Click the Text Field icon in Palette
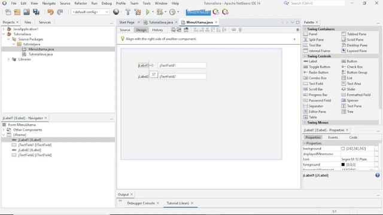383x215 pixels. (x=306, y=84)
